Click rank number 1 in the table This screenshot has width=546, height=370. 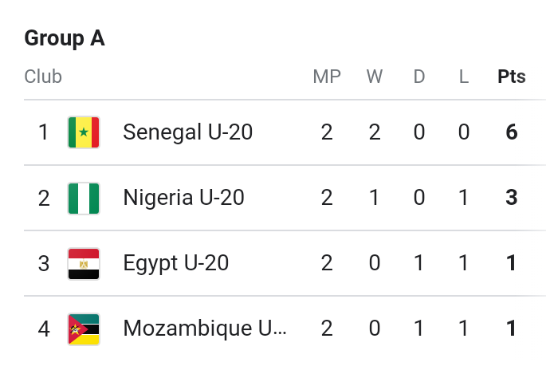click(x=44, y=132)
